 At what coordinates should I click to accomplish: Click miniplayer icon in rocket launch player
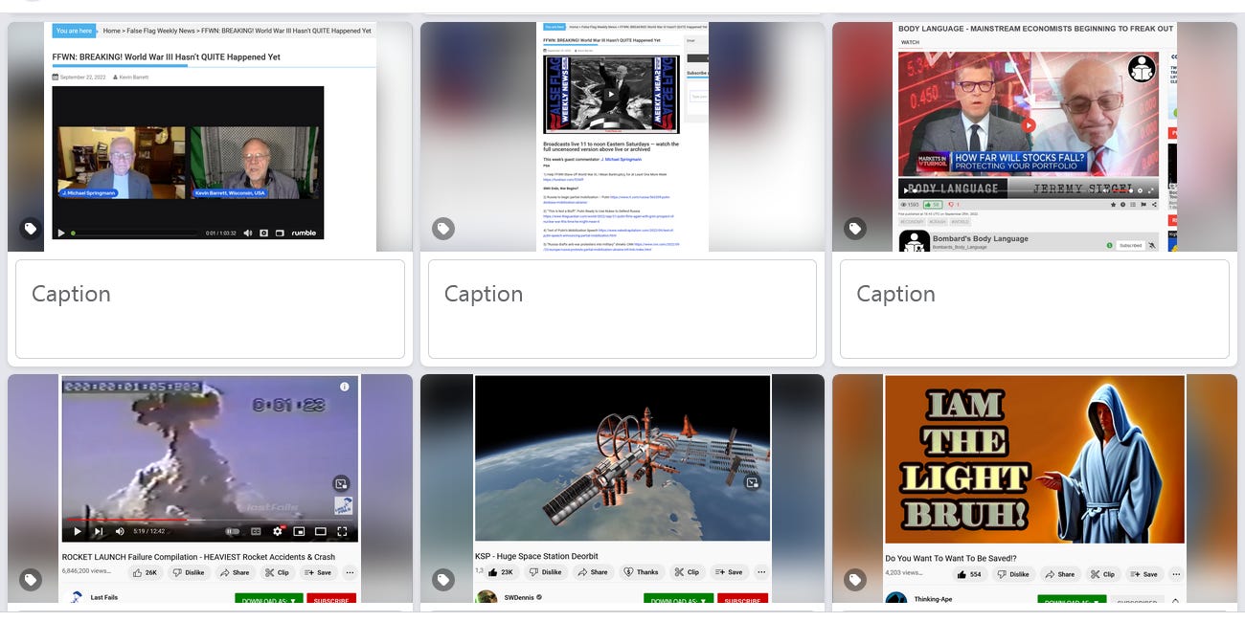299,531
